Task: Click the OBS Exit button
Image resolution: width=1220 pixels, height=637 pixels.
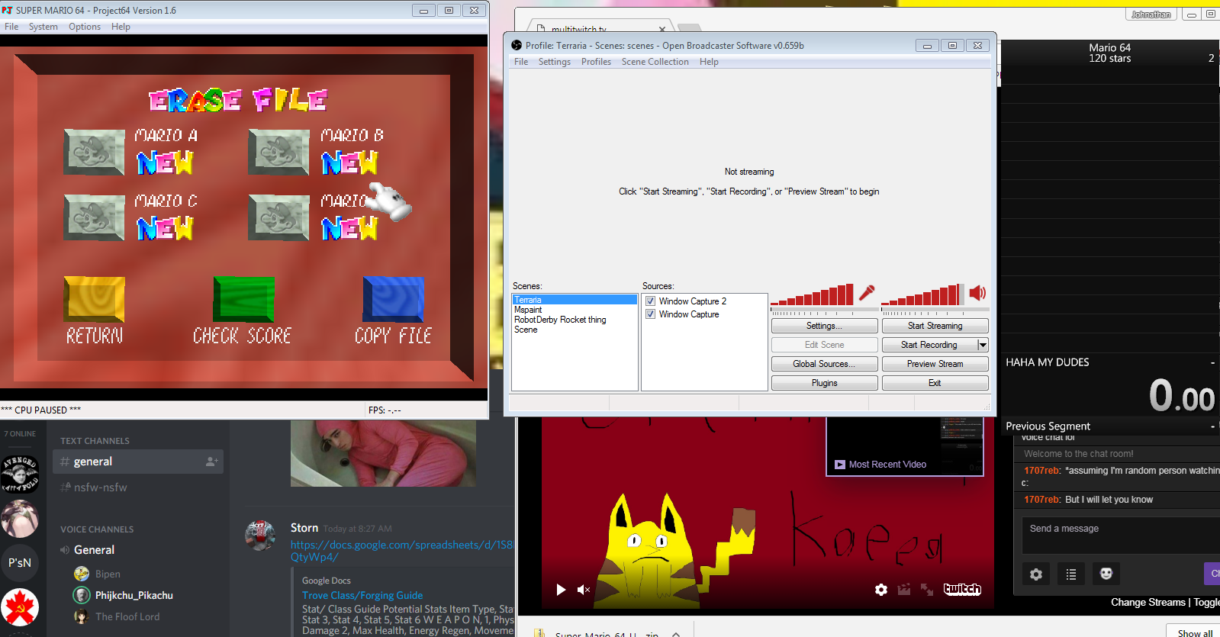Action: coord(935,383)
